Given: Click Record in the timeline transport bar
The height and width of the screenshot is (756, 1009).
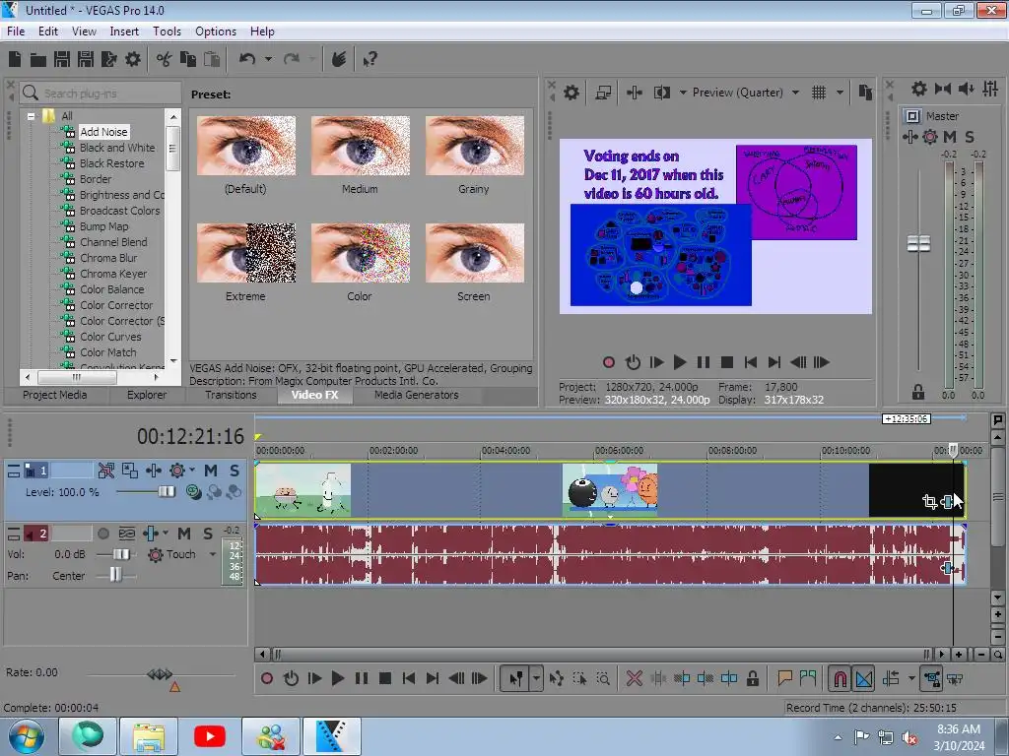Looking at the screenshot, I should tap(266, 678).
